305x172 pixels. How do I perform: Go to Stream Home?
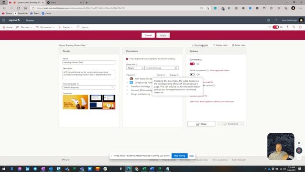[x=8, y=27]
